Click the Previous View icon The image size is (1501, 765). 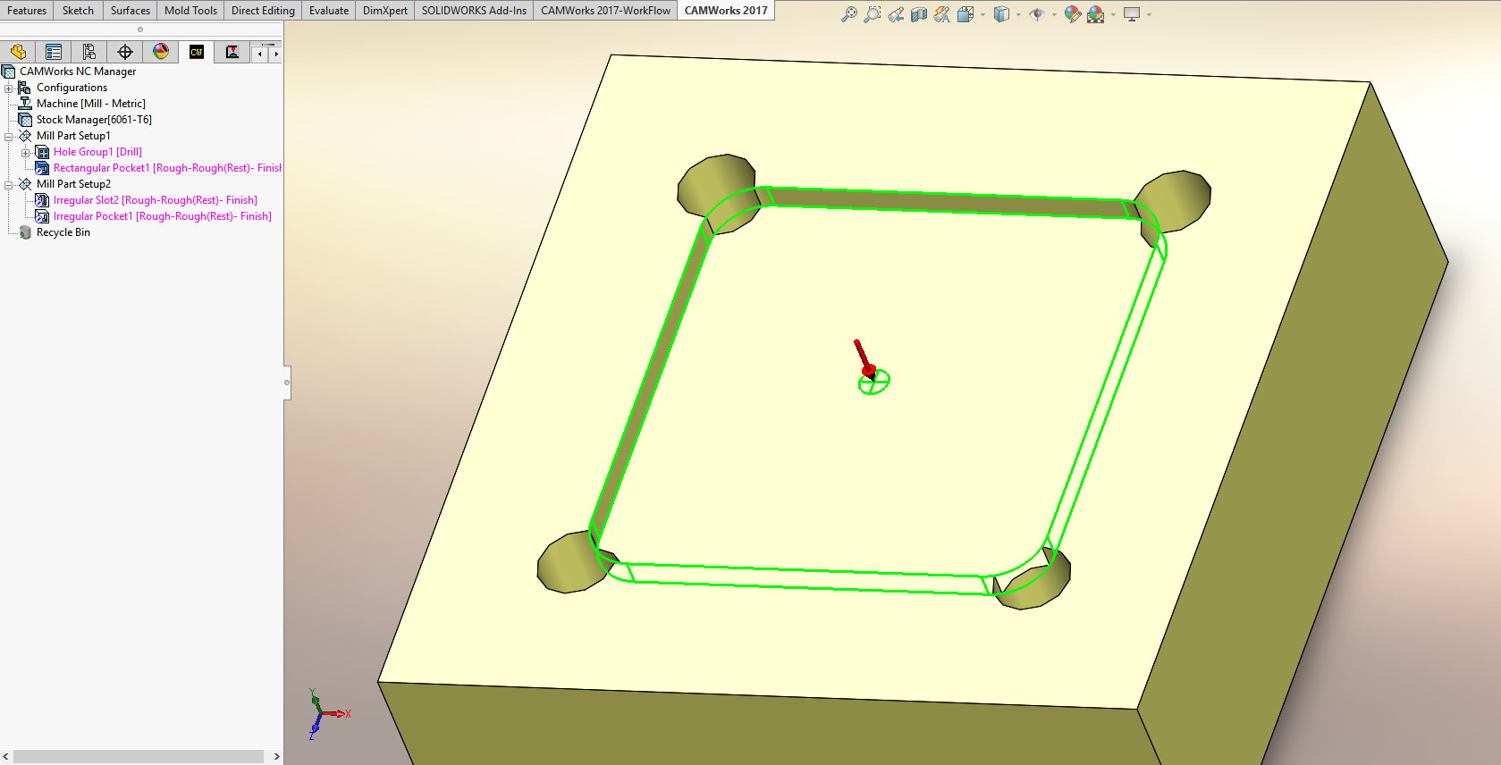point(895,14)
